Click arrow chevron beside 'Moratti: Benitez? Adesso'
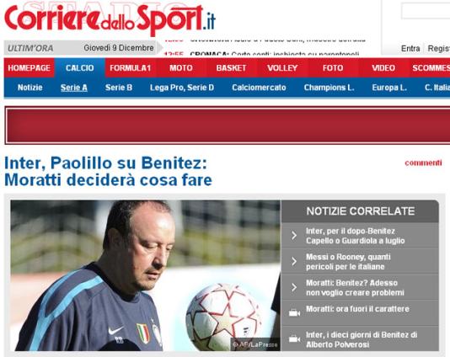The height and width of the screenshot is (357, 450). click(x=294, y=287)
